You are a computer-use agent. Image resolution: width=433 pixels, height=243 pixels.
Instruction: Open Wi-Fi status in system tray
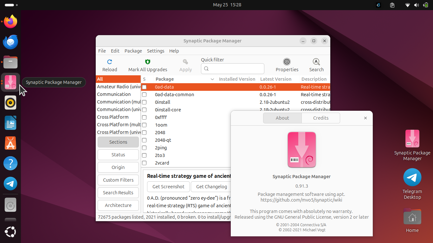[x=408, y=5]
